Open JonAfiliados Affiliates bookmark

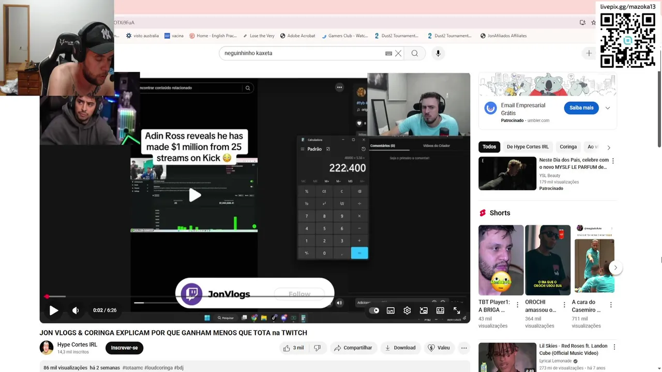[x=503, y=36]
